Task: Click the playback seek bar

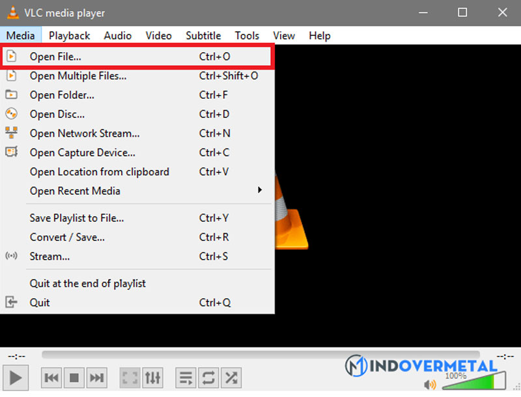Action: (260, 355)
